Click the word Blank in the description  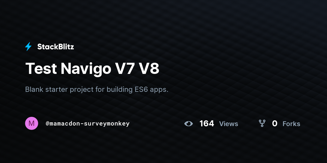click(34, 89)
